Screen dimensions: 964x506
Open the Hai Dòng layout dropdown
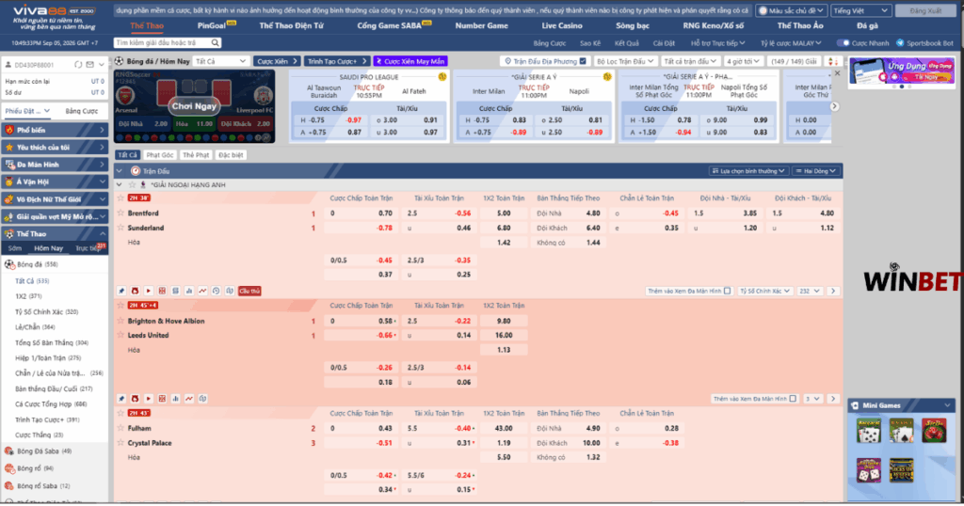pyautogui.click(x=814, y=171)
